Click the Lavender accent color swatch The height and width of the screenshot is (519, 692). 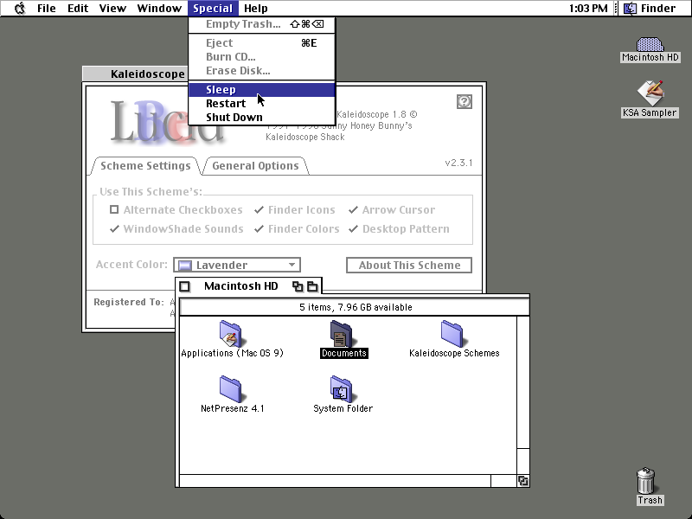coord(185,266)
